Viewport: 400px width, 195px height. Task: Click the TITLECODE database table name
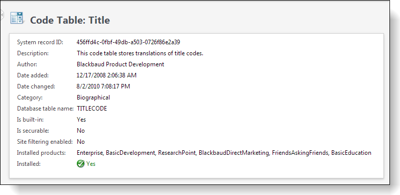[91, 109]
